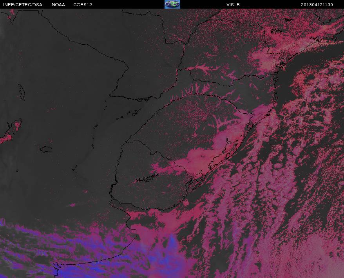Click the CPTEC logo in header
344x278 pixels.
[172, 4]
